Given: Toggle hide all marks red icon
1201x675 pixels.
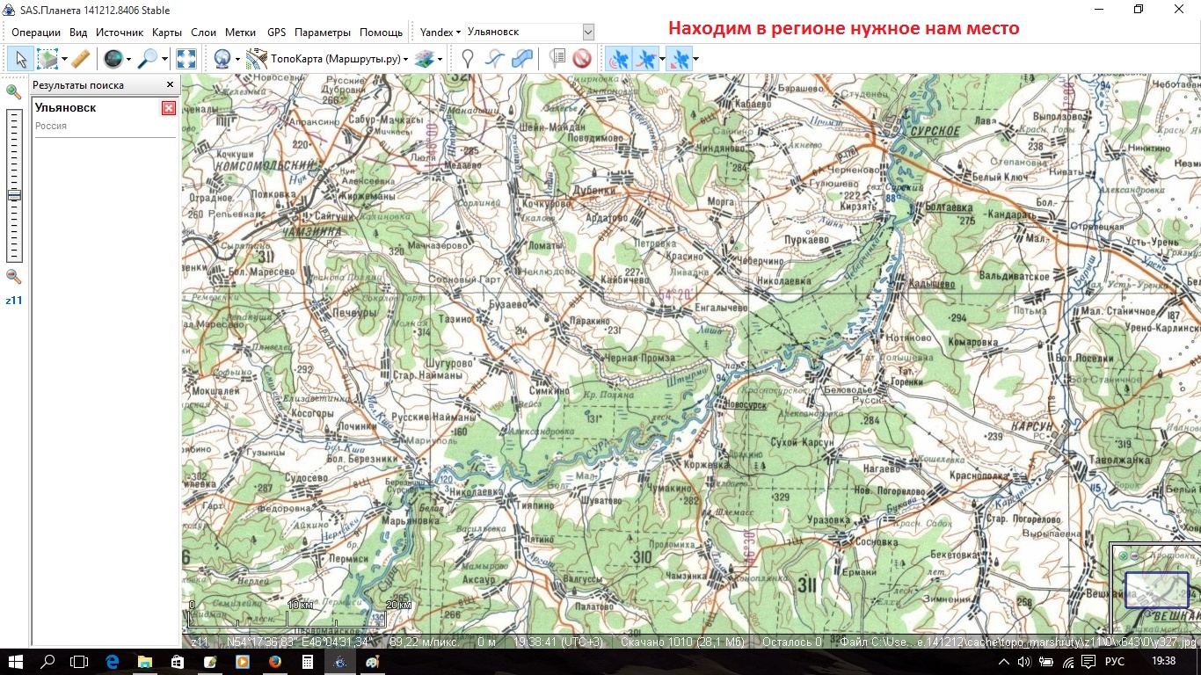Looking at the screenshot, I should [581, 59].
